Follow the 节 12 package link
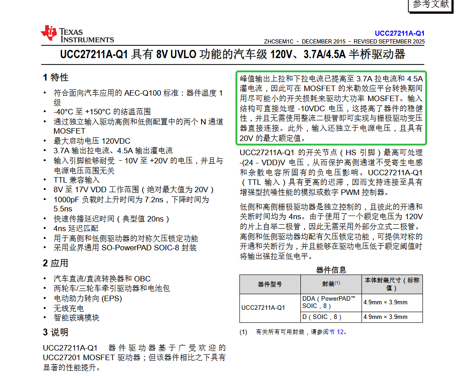Screen dimensions: 465x378 point(337,332)
